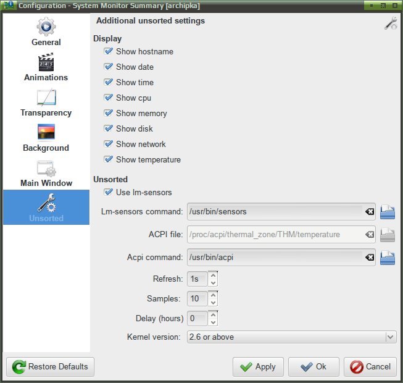Disable the Show cpu option

108,98
